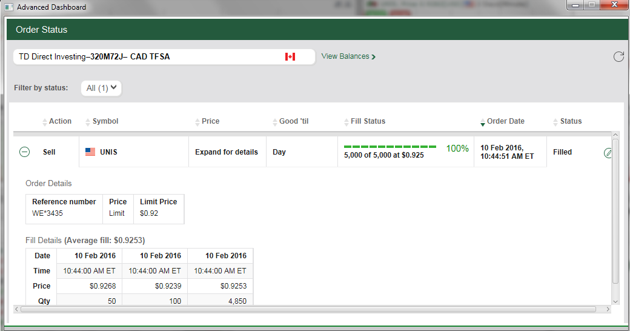Image resolution: width=630 pixels, height=331 pixels.
Task: Click the vertical scrollbar down arrow
Action: point(615,301)
